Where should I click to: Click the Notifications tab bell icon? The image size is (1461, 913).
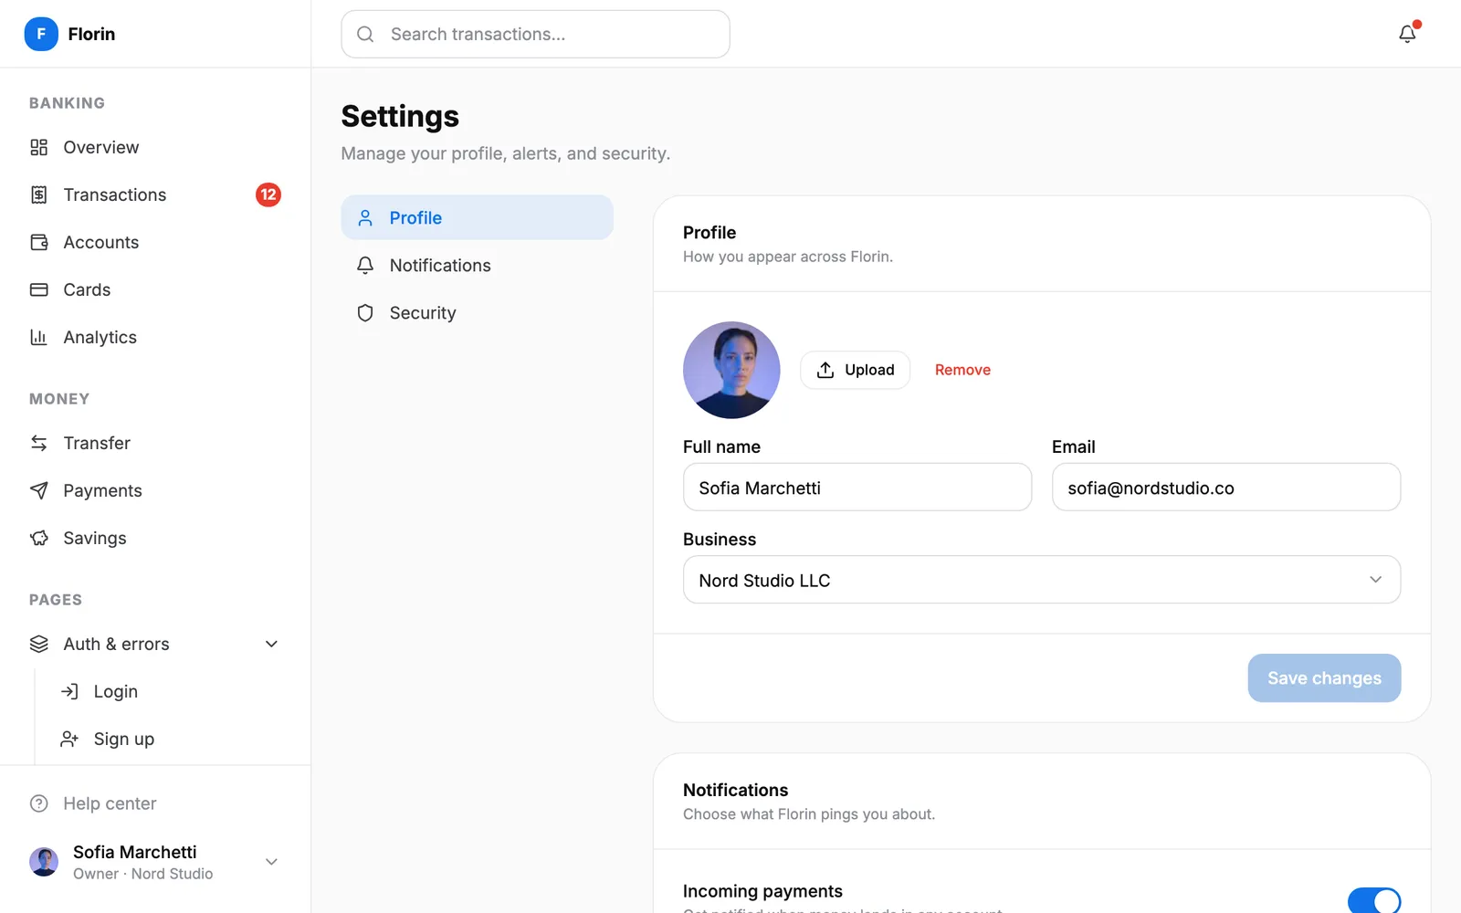(365, 265)
